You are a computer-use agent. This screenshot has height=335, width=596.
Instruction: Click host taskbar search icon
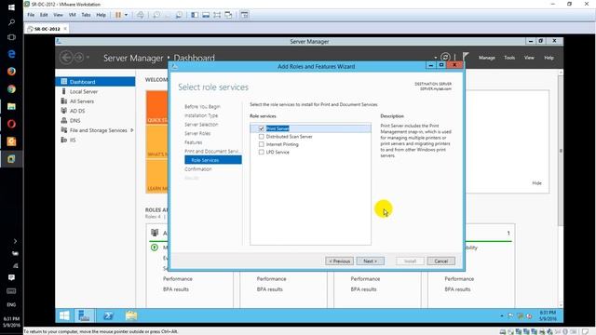coord(11,22)
